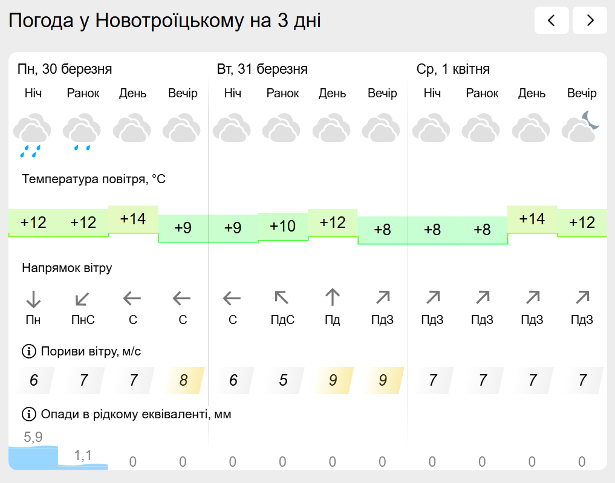Click Monday night north wind down arrow
Image resolution: width=615 pixels, height=483 pixels.
click(x=33, y=298)
